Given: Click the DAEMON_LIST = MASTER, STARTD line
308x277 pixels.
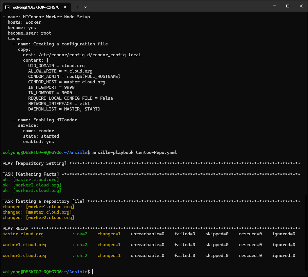Looking at the screenshot, I should (64, 109).
